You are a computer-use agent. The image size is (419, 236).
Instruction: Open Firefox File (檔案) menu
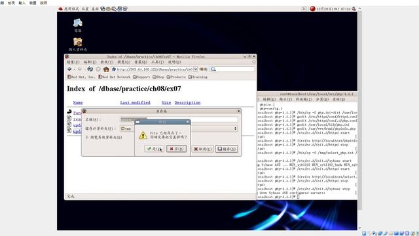73,62
